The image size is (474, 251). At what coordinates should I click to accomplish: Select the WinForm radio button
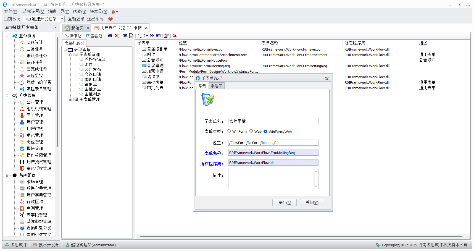tap(229, 131)
